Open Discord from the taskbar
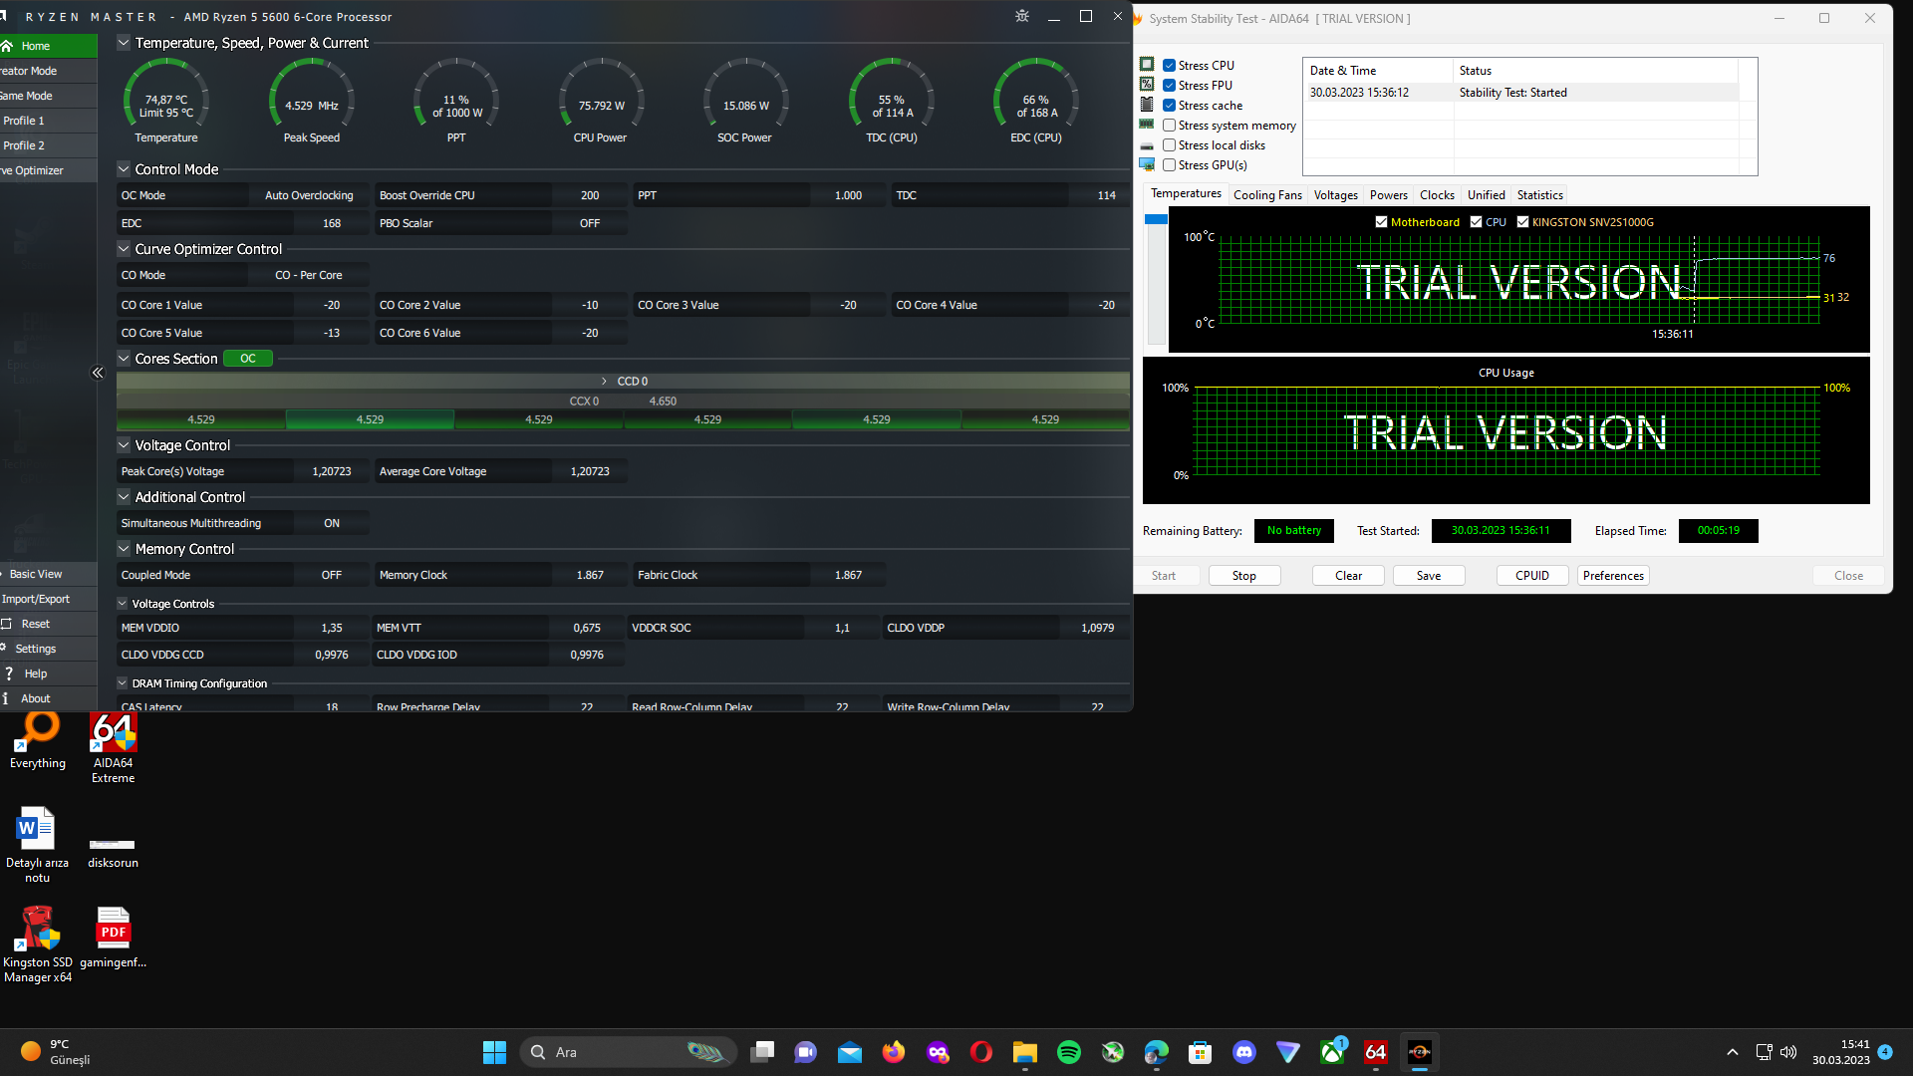This screenshot has width=1913, height=1076. click(1243, 1052)
